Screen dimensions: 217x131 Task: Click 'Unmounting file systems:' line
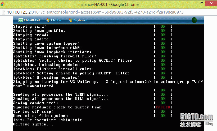42,116
